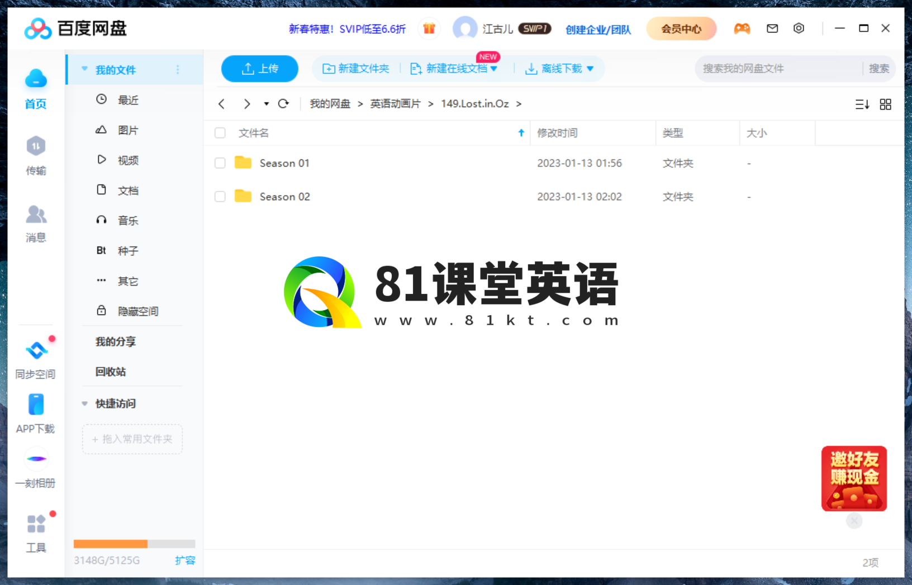Switch to grid thumbnail view
This screenshot has height=585, width=912.
(x=886, y=104)
